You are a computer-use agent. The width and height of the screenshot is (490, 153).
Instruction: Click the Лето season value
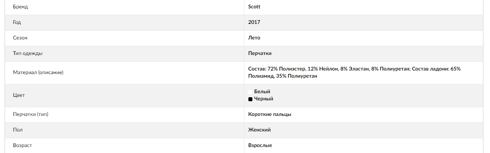point(254,38)
